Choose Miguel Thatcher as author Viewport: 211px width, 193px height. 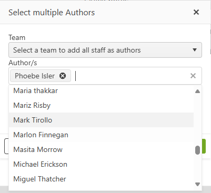[101, 179]
